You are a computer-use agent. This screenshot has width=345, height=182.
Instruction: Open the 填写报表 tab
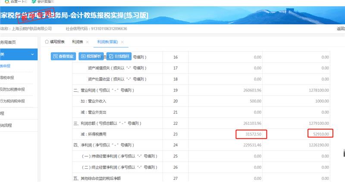pos(57,42)
